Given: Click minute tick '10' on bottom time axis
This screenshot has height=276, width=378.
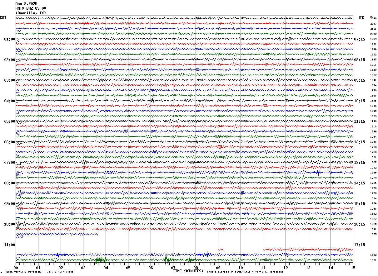Looking at the screenshot, I should (241, 268).
